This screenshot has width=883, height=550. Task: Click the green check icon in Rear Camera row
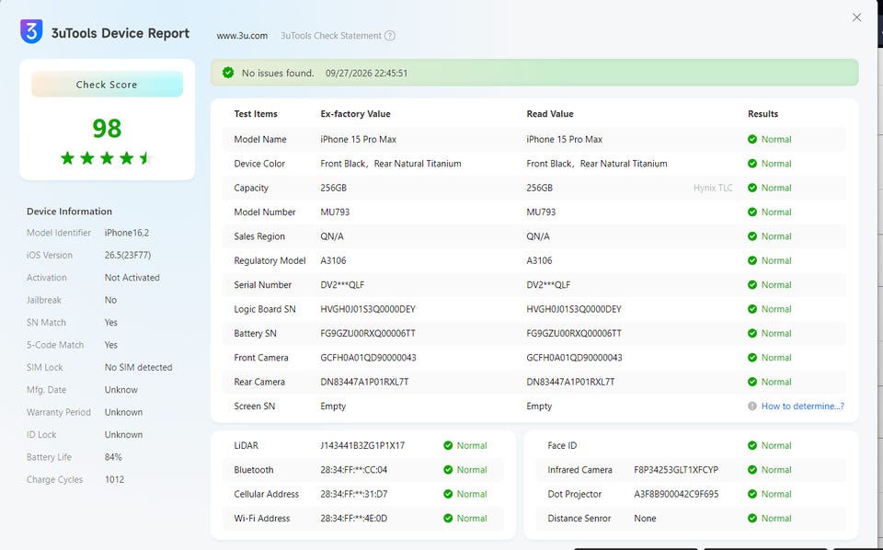(x=752, y=381)
